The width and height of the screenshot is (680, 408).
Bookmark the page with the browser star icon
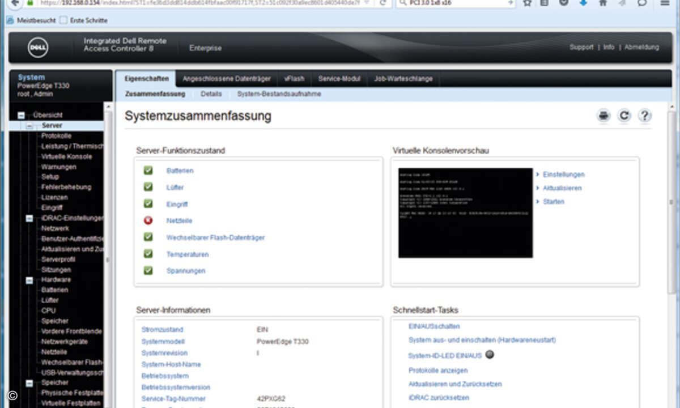tap(527, 3)
